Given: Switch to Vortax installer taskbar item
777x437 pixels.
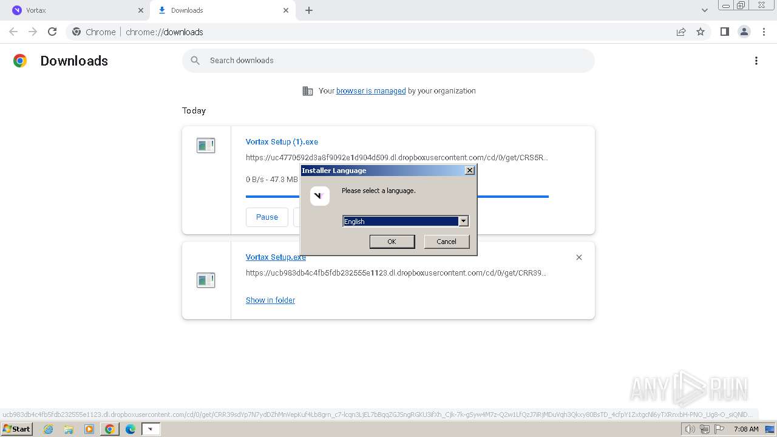Looking at the screenshot, I should coord(151,429).
